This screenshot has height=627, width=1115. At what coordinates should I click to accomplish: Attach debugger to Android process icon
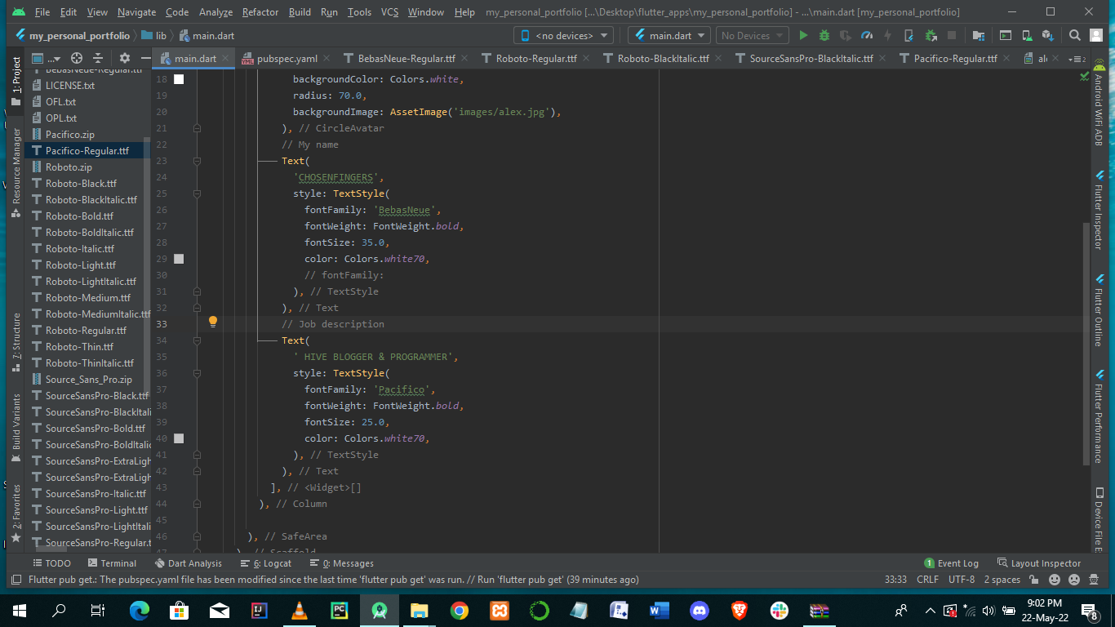pyautogui.click(x=931, y=36)
